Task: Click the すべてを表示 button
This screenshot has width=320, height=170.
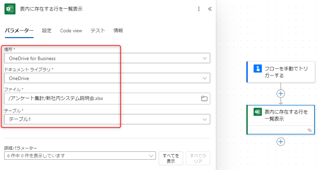Action: (171, 158)
